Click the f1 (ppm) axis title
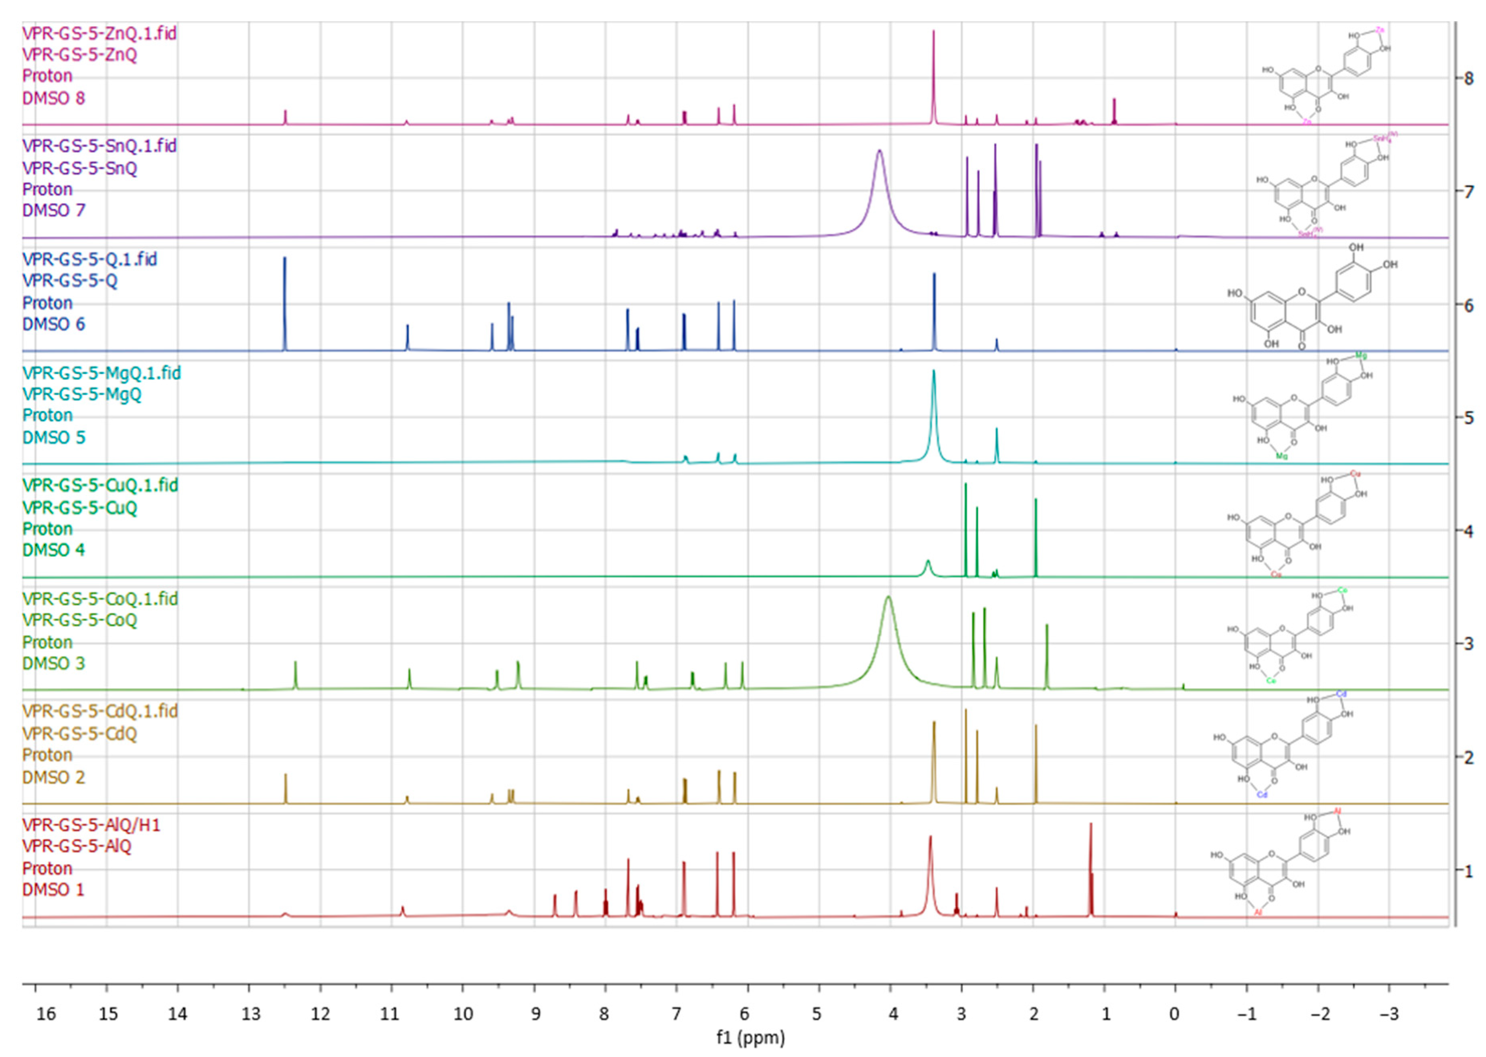The height and width of the screenshot is (1057, 1486). point(750,1037)
